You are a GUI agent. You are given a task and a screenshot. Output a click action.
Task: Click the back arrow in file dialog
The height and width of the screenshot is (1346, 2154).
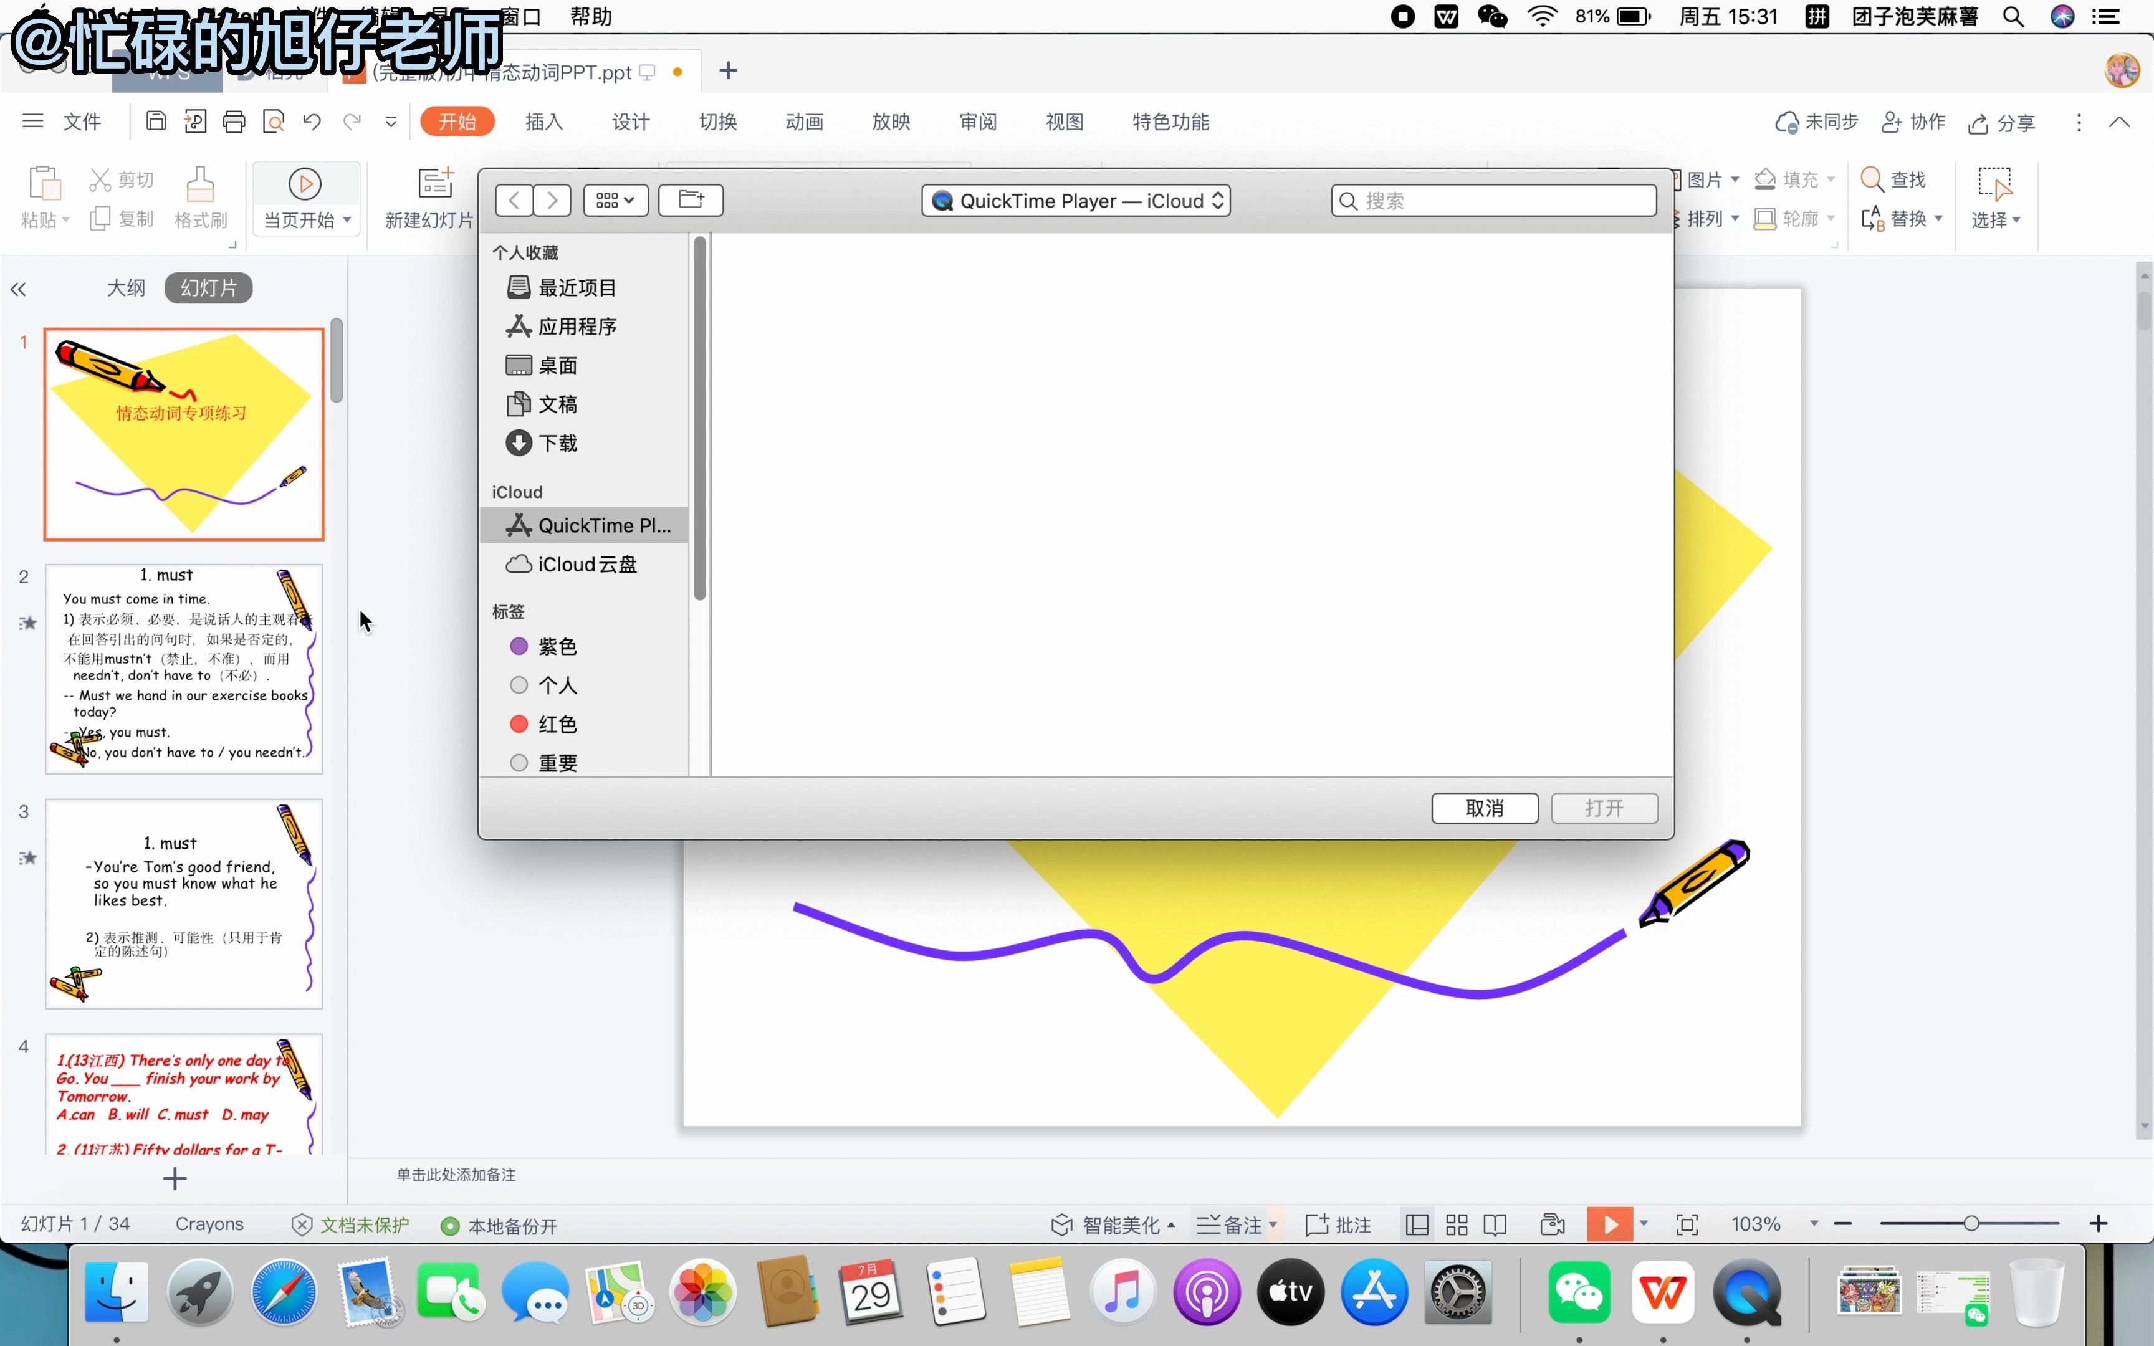[x=514, y=199]
